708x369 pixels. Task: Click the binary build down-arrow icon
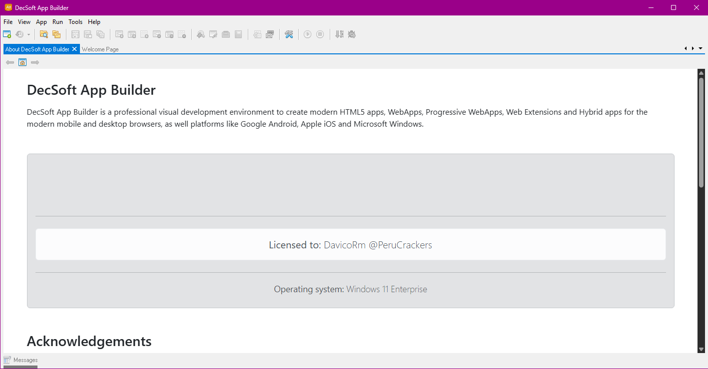pos(339,34)
